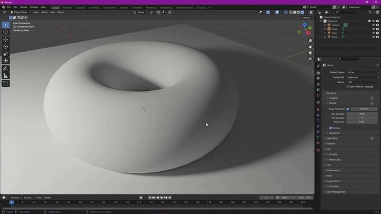Click the Play animation button
The image size is (381, 214).
pyautogui.click(x=161, y=197)
